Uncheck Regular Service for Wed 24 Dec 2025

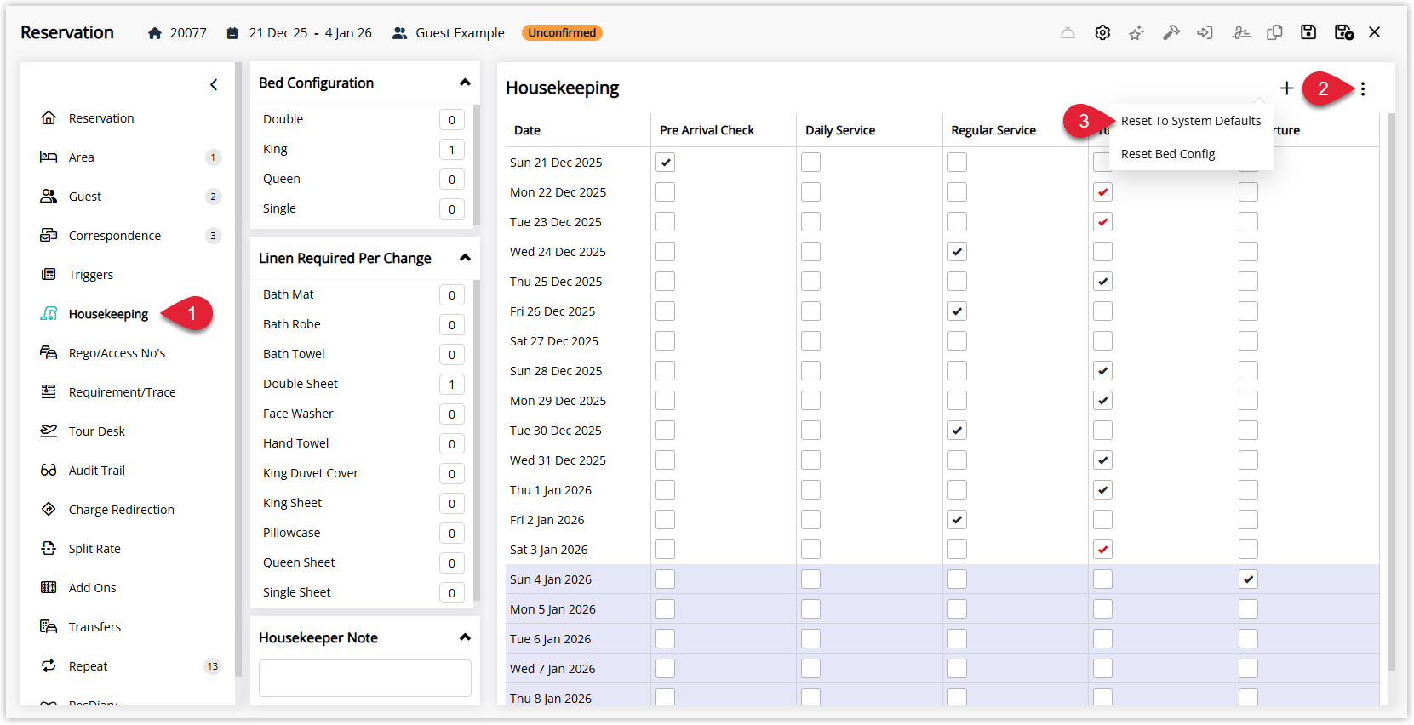(x=957, y=252)
